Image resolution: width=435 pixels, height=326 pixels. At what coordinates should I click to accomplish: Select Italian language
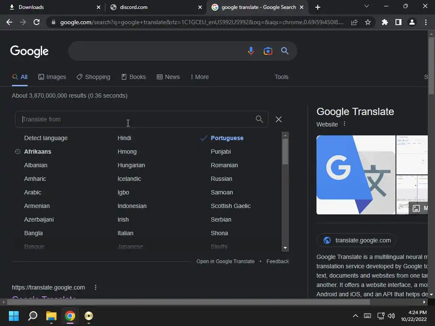click(x=125, y=233)
